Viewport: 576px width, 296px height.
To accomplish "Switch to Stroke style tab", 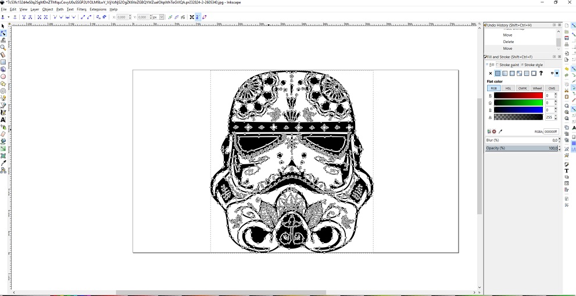I will (532, 65).
